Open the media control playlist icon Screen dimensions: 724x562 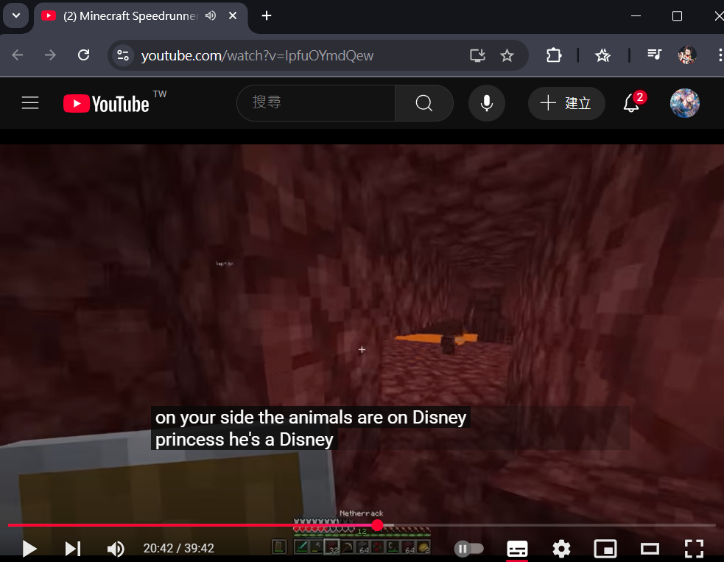click(654, 55)
